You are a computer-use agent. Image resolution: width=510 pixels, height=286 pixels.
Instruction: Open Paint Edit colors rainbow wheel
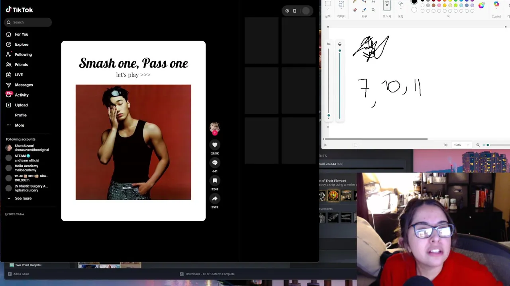pyautogui.click(x=481, y=5)
